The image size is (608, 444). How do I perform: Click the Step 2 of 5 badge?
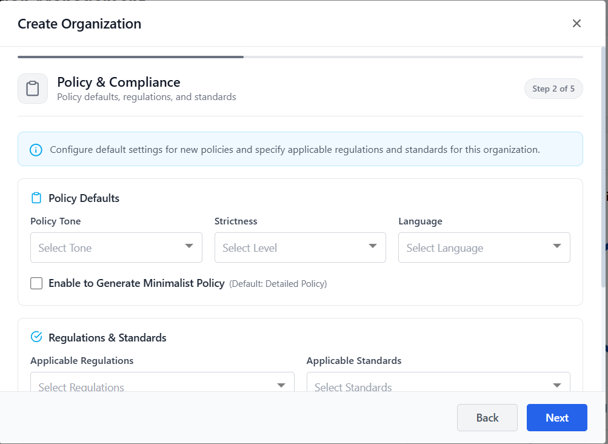pyautogui.click(x=553, y=89)
